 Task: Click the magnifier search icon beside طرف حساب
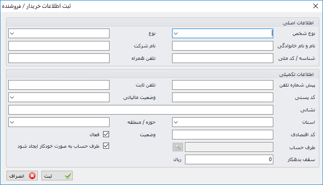(178, 147)
